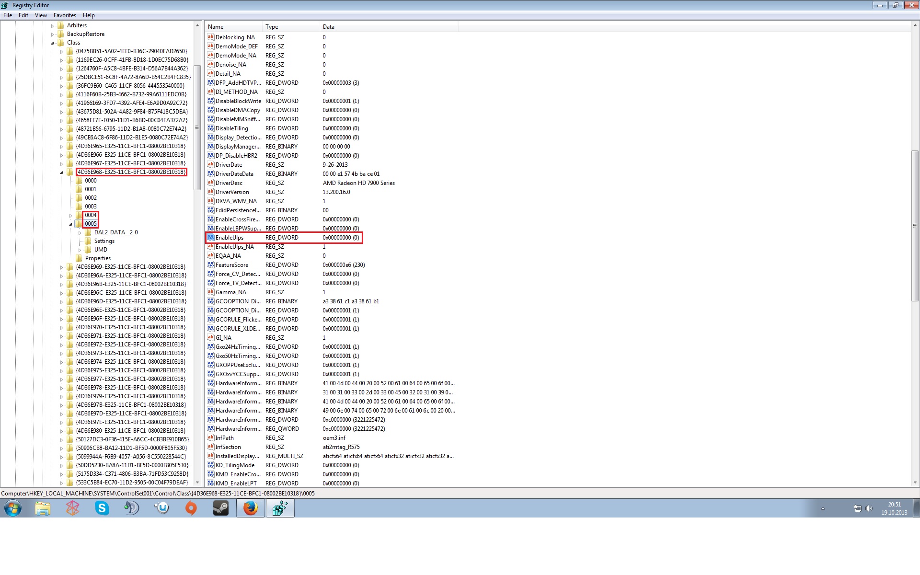Image resolution: width=920 pixels, height=575 pixels.
Task: Open the Windows Start button
Action: point(13,508)
